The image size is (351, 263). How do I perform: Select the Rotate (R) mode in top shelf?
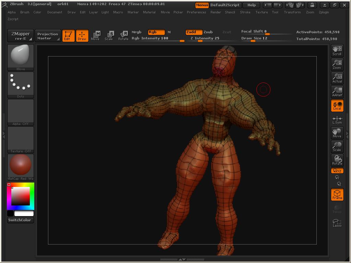click(123, 36)
